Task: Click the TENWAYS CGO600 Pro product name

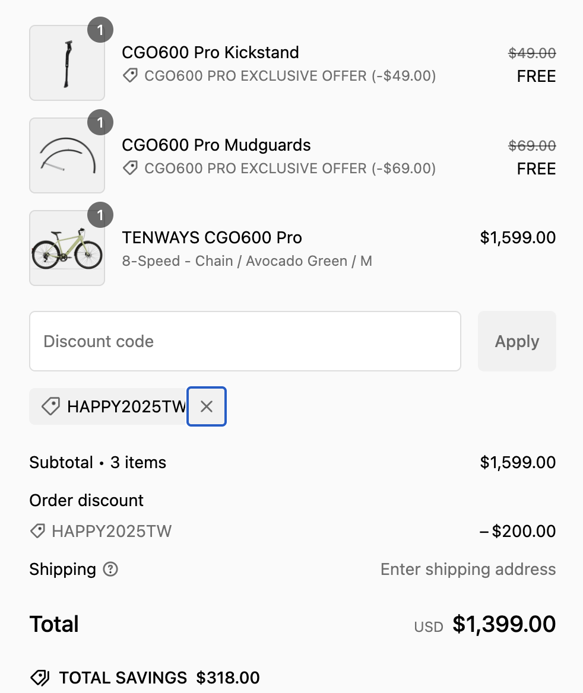Action: click(x=212, y=238)
